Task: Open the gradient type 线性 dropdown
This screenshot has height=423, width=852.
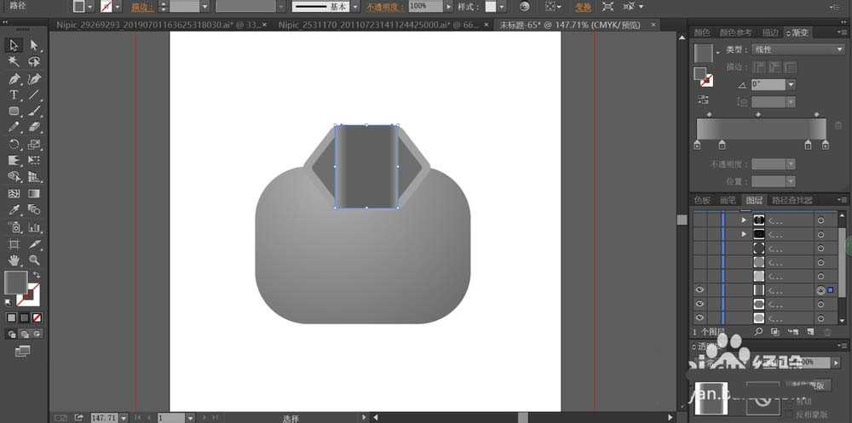Action: [x=797, y=49]
